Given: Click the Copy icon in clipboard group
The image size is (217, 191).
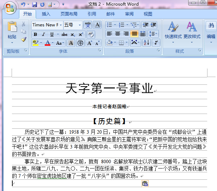Looking at the screenshot, I should (x=23, y=32).
